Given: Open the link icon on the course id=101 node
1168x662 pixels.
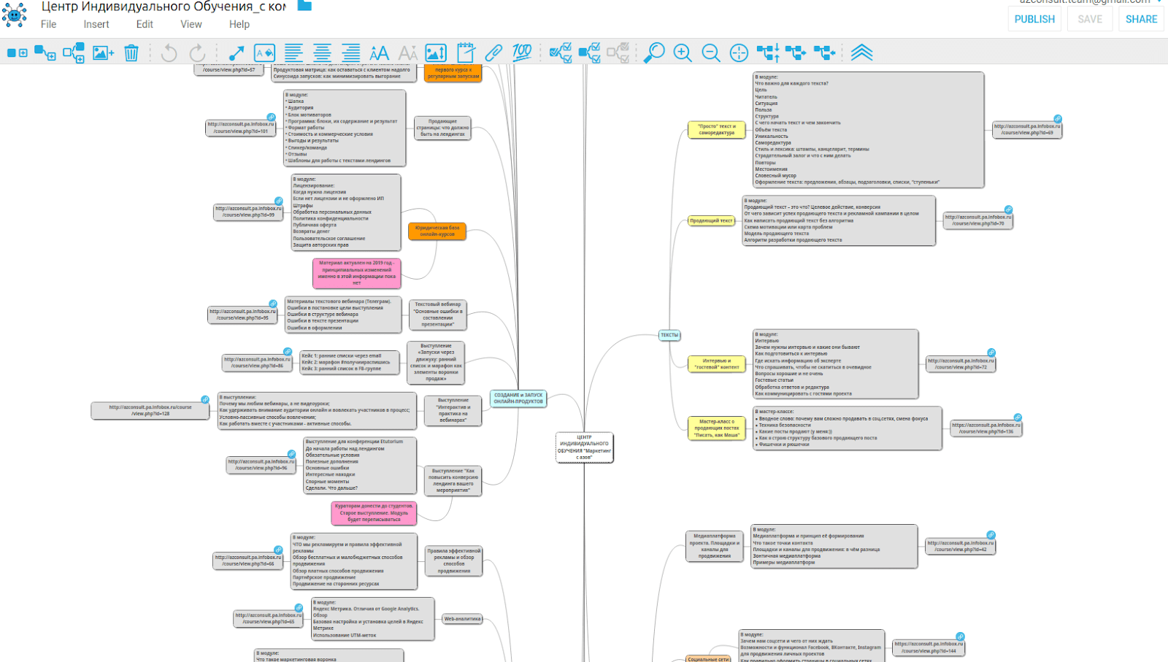Looking at the screenshot, I should 271,118.
